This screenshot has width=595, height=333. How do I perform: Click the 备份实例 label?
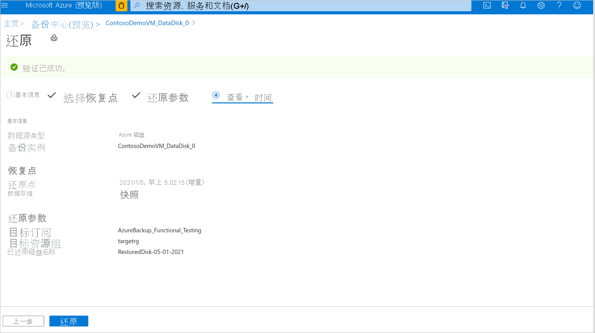27,148
